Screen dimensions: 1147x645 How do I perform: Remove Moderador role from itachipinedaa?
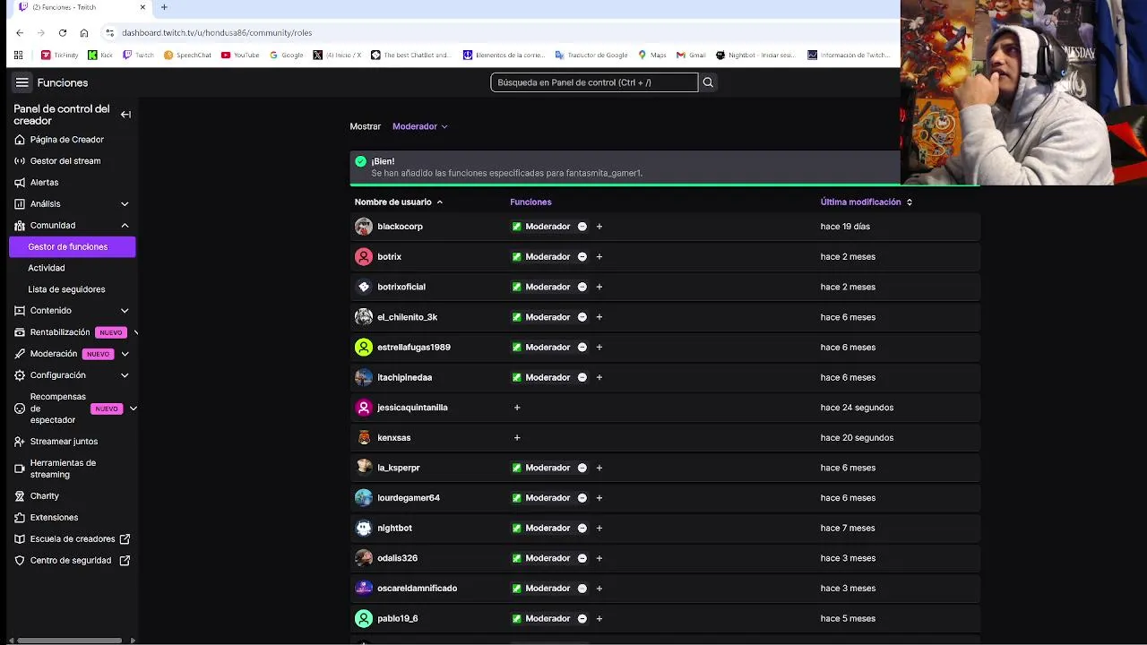pyautogui.click(x=582, y=377)
